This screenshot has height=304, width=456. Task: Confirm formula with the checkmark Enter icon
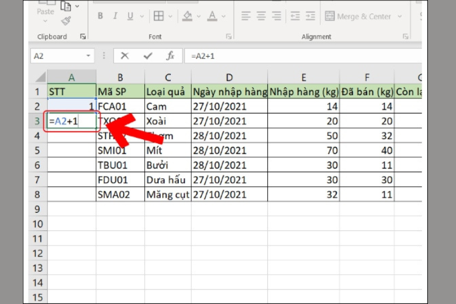pyautogui.click(x=147, y=56)
